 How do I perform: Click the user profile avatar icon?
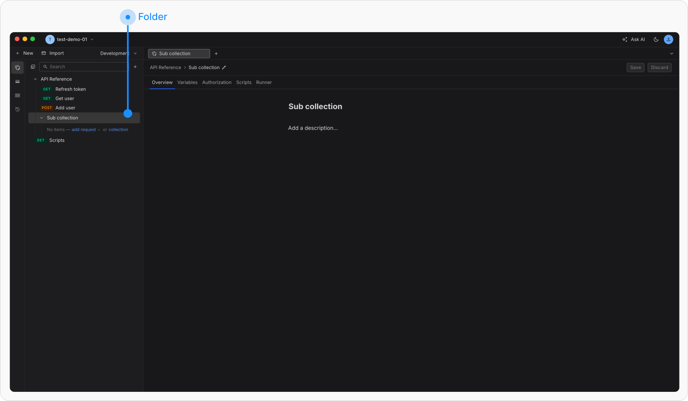(668, 40)
